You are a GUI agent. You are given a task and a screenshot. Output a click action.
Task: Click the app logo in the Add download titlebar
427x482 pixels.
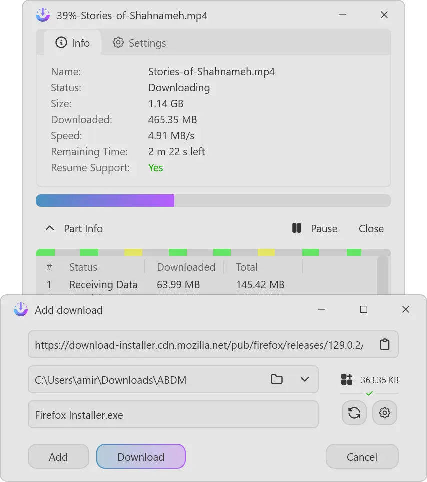pyautogui.click(x=20, y=309)
